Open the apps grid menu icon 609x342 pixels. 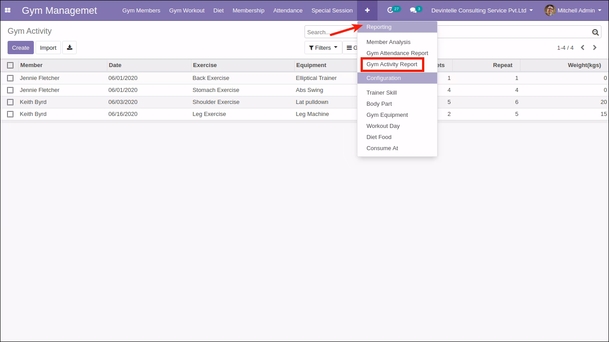(x=8, y=10)
